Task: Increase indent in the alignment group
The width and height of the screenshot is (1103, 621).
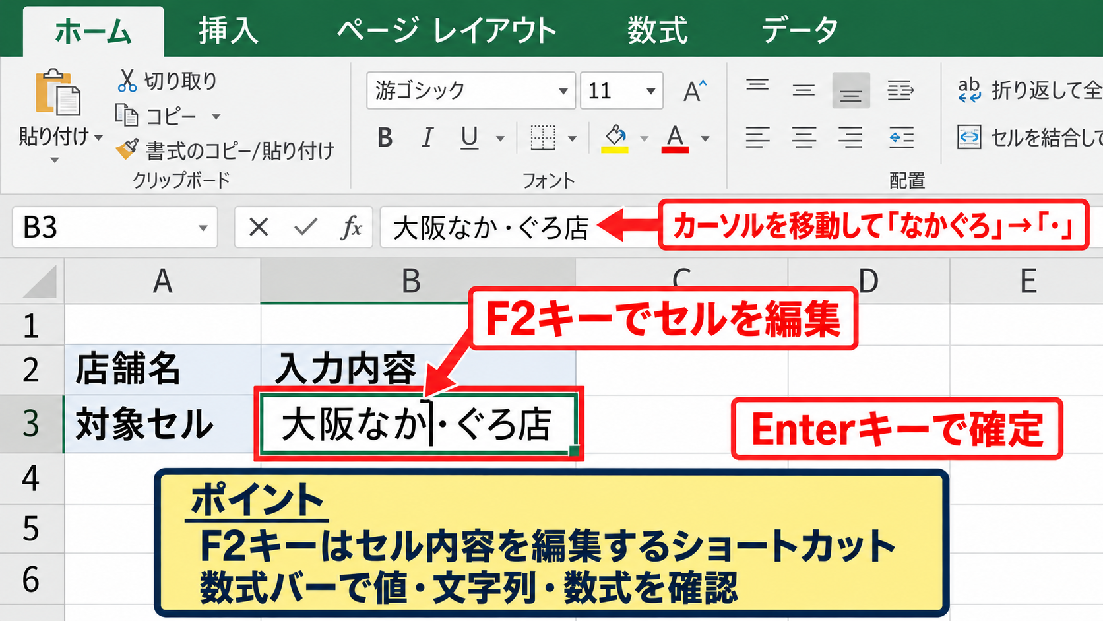Action: (x=900, y=90)
